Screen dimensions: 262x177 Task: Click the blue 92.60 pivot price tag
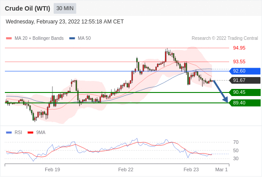(245, 71)
